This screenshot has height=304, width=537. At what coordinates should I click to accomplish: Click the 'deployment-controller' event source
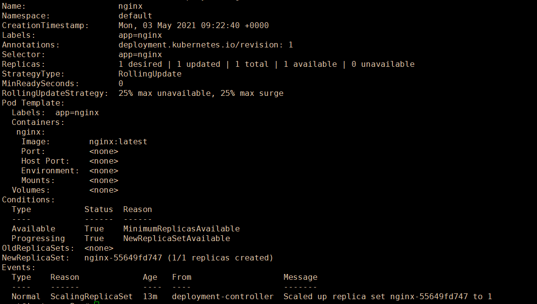[x=222, y=297]
